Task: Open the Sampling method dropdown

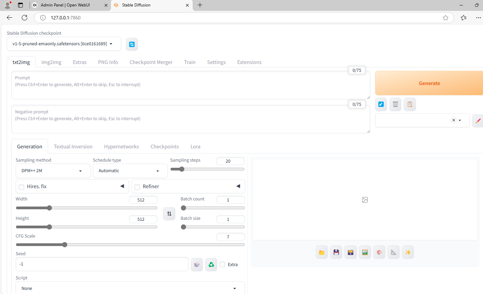Action: 53,171
